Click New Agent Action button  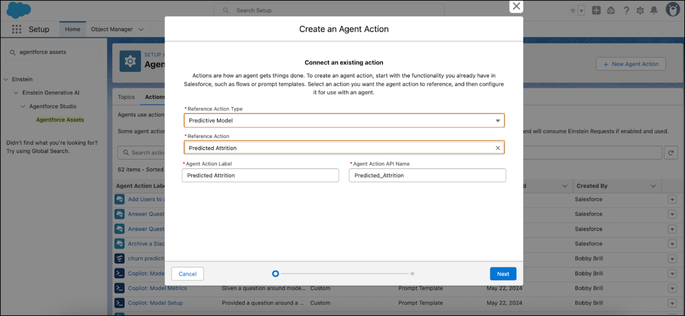[x=631, y=64]
